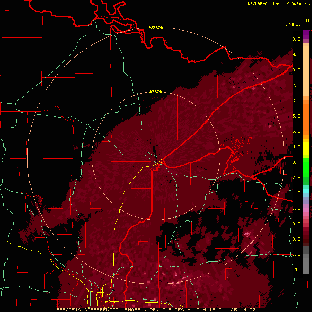Click the 5.0 scale value
312x312 pixels.
click(x=296, y=131)
